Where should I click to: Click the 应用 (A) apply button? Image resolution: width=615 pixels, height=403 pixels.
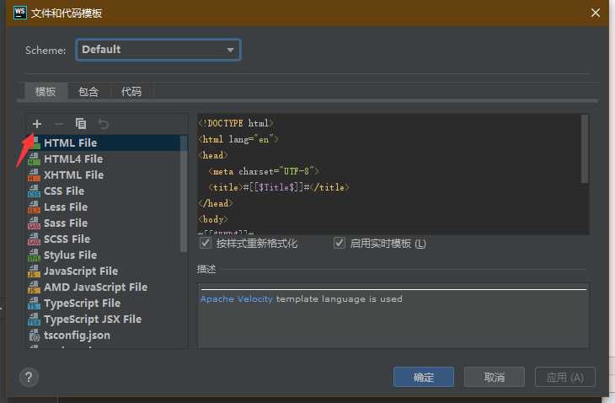565,377
